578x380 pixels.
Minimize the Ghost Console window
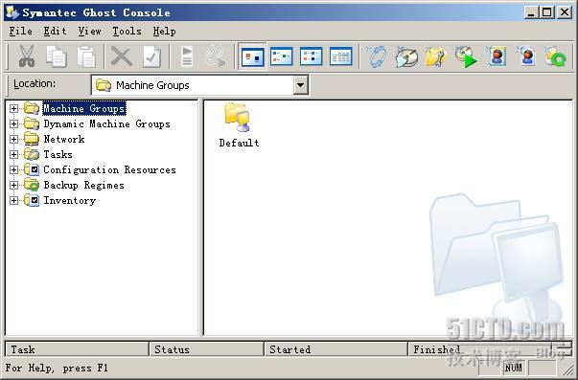click(531, 12)
